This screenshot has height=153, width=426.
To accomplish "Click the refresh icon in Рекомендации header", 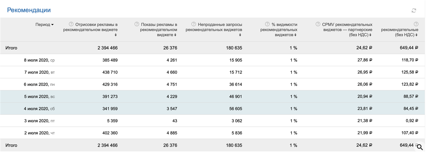I will [x=414, y=11].
